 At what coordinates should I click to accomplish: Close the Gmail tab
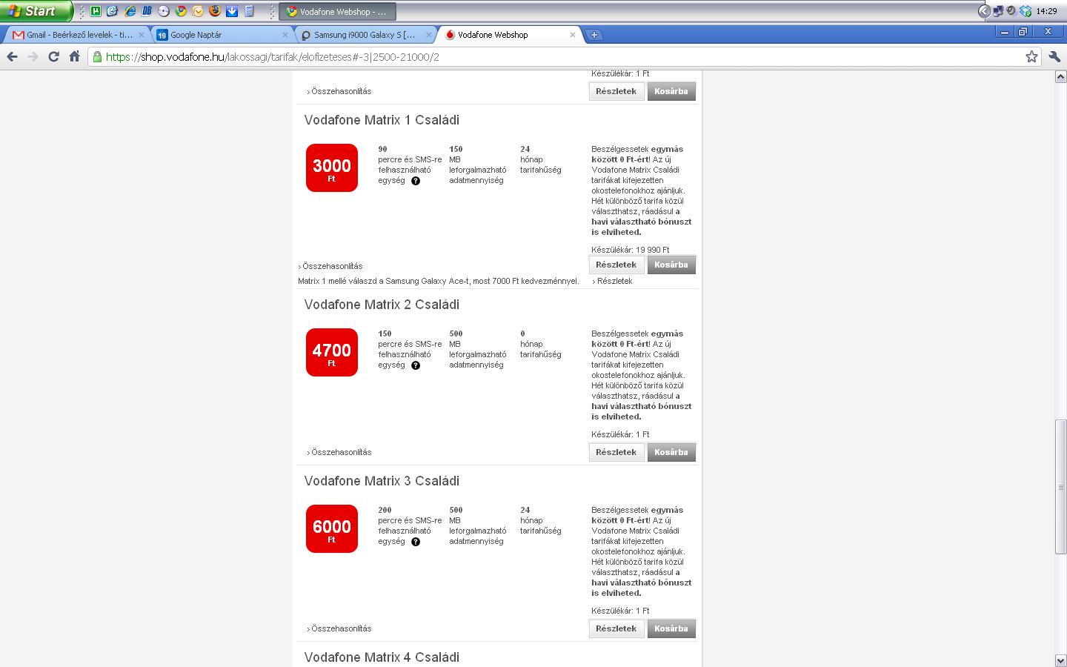[141, 35]
